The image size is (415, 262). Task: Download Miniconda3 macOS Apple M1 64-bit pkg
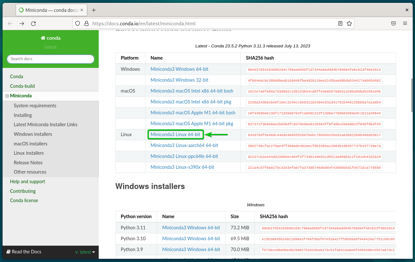[x=192, y=124]
